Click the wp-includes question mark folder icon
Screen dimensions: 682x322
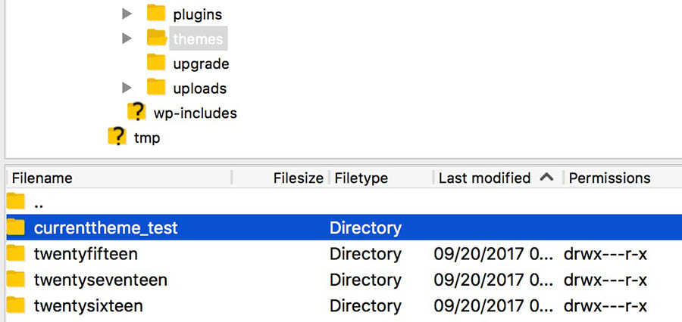tap(136, 113)
